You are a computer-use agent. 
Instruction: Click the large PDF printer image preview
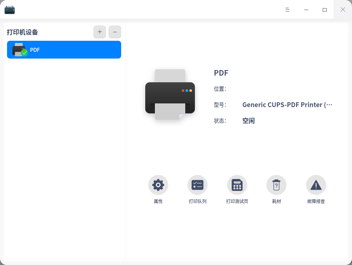pyautogui.click(x=170, y=95)
